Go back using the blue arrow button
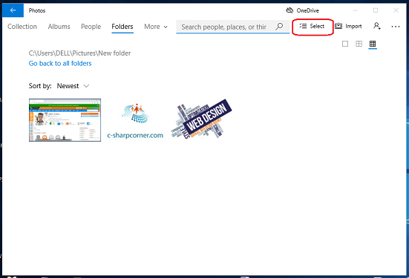Image resolution: width=409 pixels, height=278 pixels. pyautogui.click(x=13, y=10)
